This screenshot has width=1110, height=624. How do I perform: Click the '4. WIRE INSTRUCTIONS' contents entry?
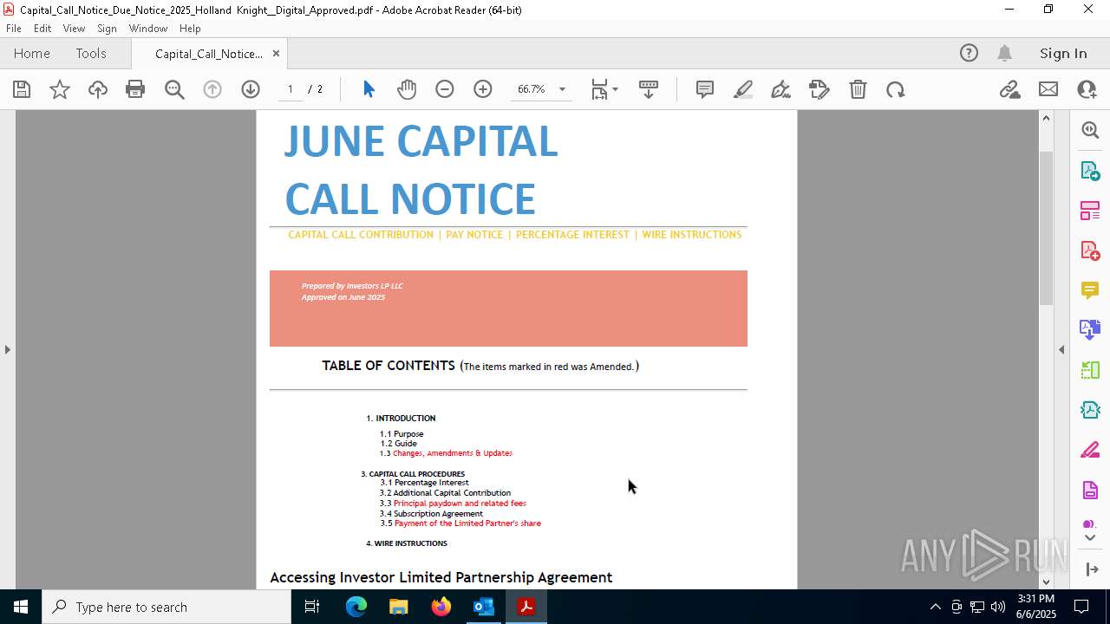click(x=407, y=543)
